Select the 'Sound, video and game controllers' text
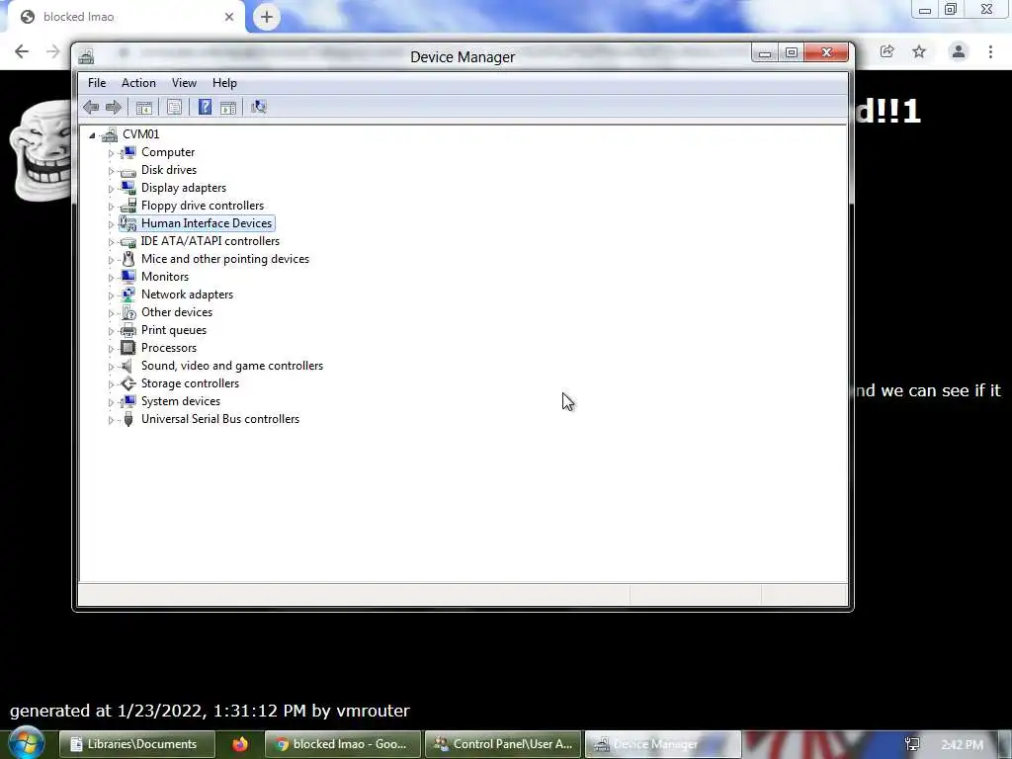This screenshot has width=1012, height=759. click(x=232, y=366)
